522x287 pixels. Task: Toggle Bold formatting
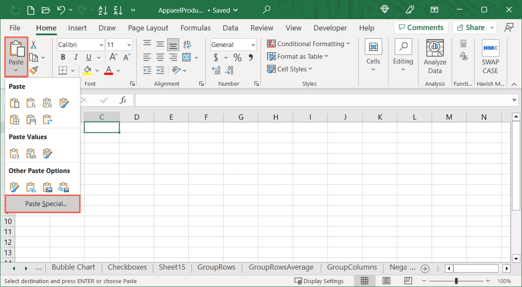tap(63, 57)
